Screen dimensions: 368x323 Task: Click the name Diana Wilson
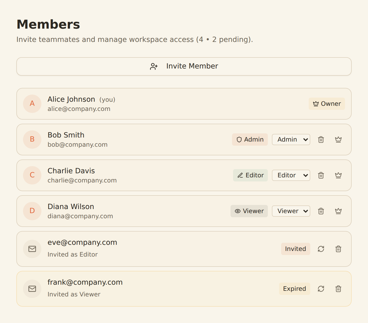click(71, 206)
